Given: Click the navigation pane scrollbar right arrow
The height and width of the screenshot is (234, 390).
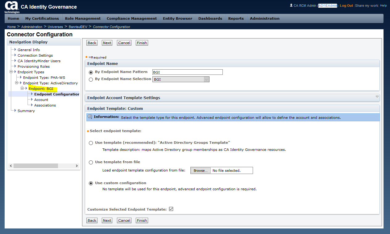Looking at the screenshot, I should point(77,166).
